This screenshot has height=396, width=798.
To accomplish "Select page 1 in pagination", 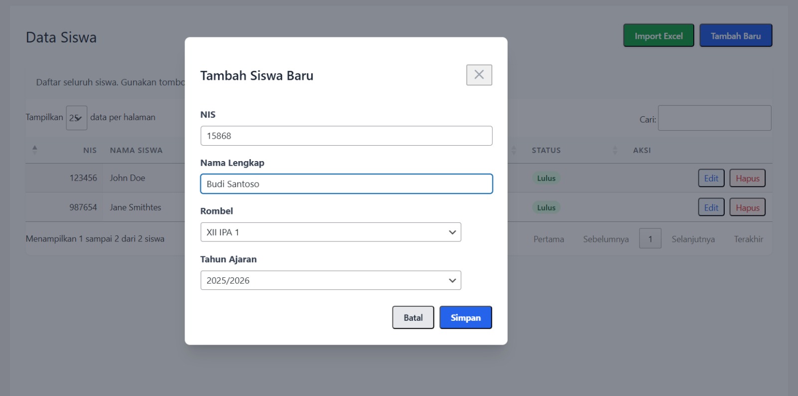I will point(650,239).
